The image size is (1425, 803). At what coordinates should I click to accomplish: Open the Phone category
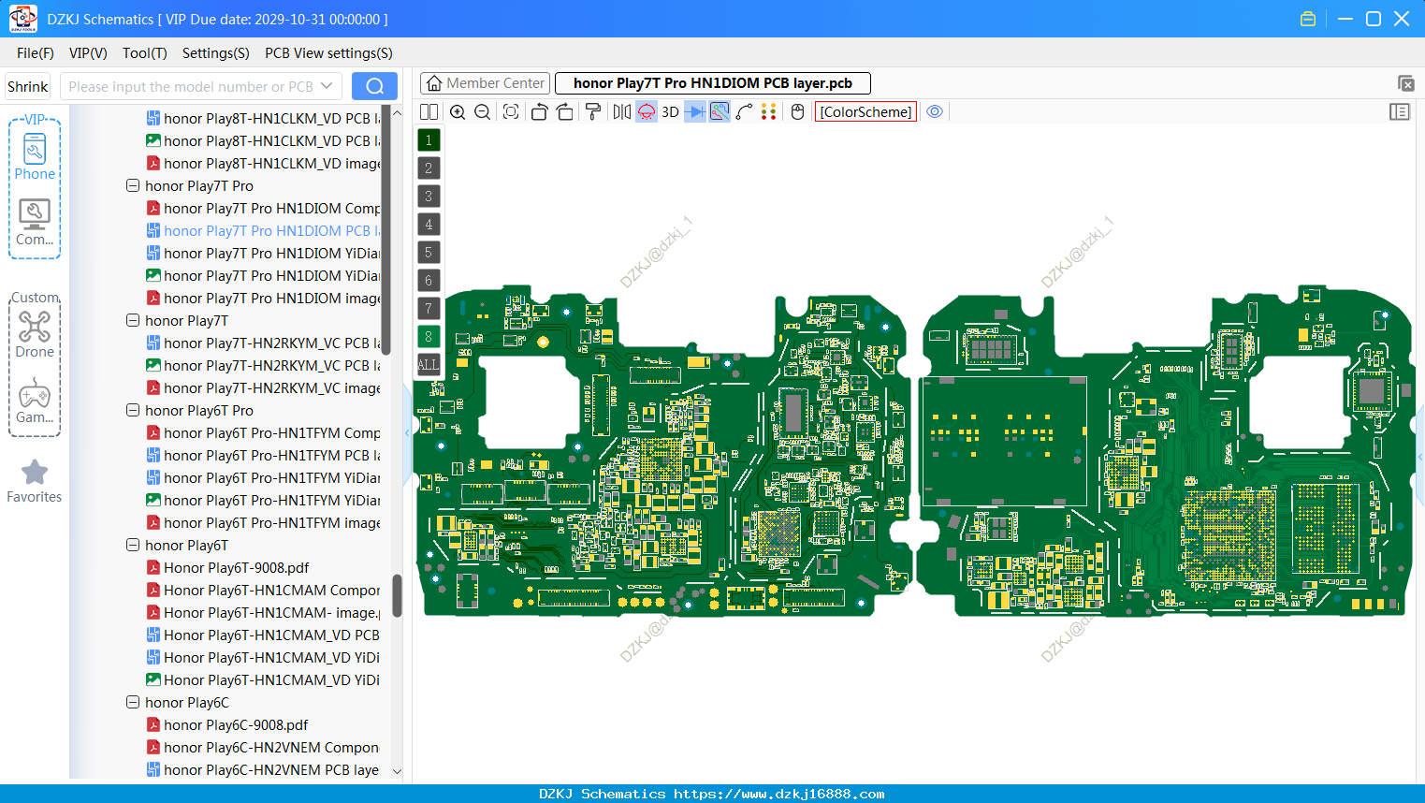[x=35, y=156]
